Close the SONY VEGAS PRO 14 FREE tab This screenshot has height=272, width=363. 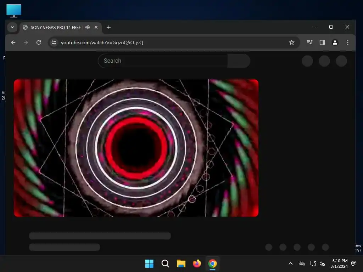(96, 27)
